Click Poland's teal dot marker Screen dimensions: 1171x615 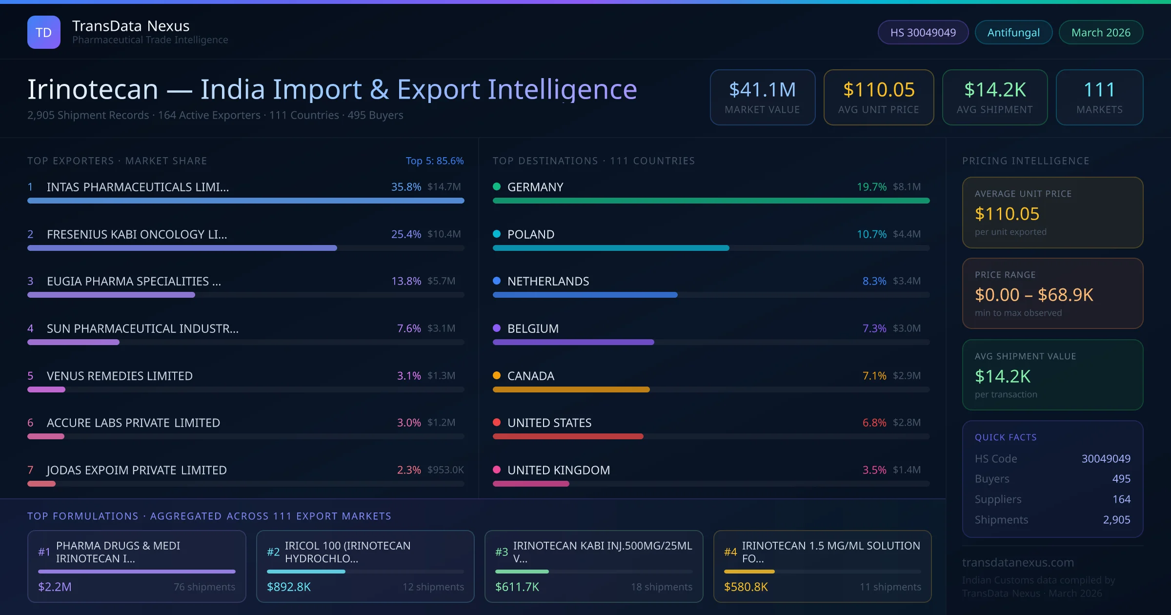(497, 234)
